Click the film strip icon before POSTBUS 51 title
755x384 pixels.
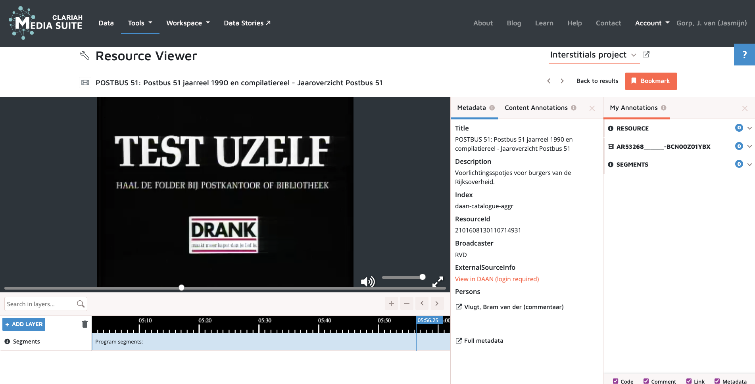point(85,83)
